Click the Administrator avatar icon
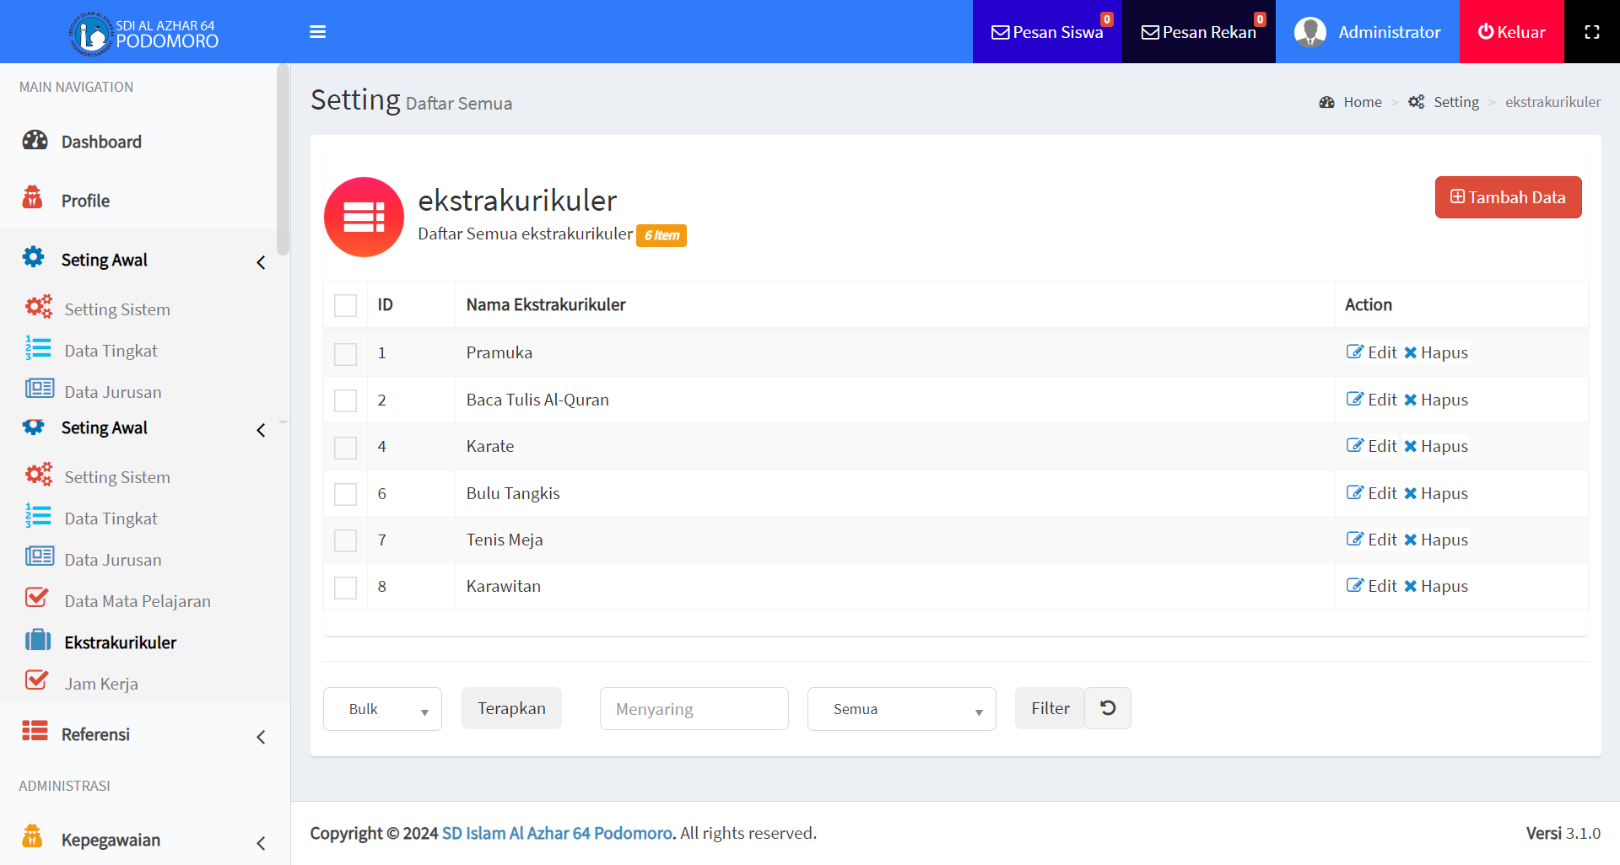This screenshot has height=865, width=1620. (x=1309, y=32)
